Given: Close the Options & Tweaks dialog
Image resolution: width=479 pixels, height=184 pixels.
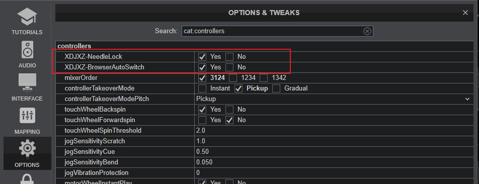Looking at the screenshot, I should pos(465,13).
